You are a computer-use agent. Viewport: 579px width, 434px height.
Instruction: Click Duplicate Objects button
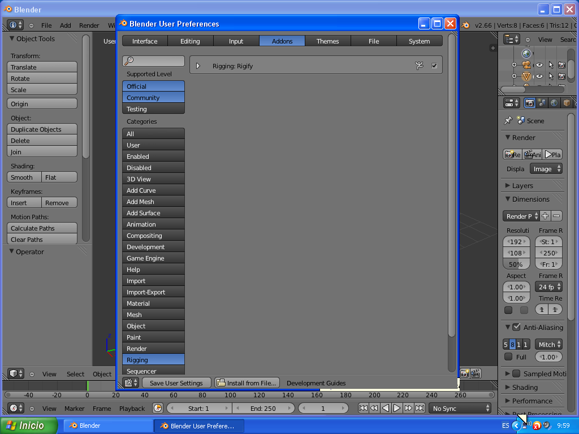[x=42, y=129]
